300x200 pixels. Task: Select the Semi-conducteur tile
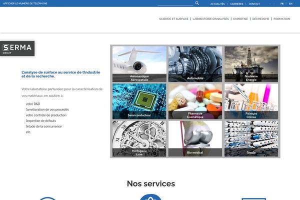pyautogui.click(x=139, y=101)
